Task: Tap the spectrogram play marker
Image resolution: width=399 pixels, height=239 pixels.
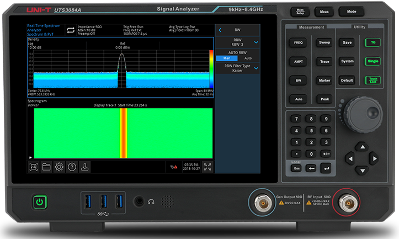Action: pos(30,157)
